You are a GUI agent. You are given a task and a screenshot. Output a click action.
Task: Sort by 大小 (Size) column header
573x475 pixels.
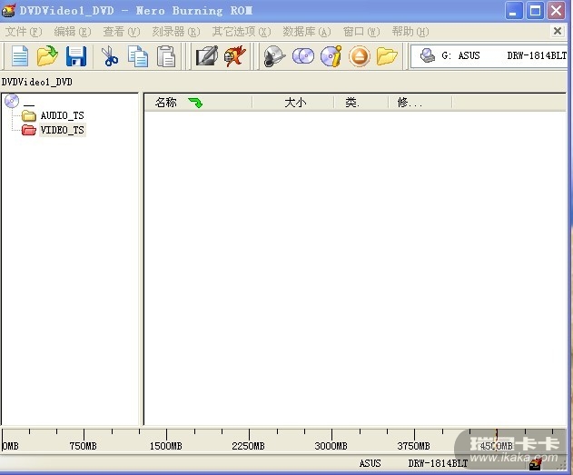(295, 103)
